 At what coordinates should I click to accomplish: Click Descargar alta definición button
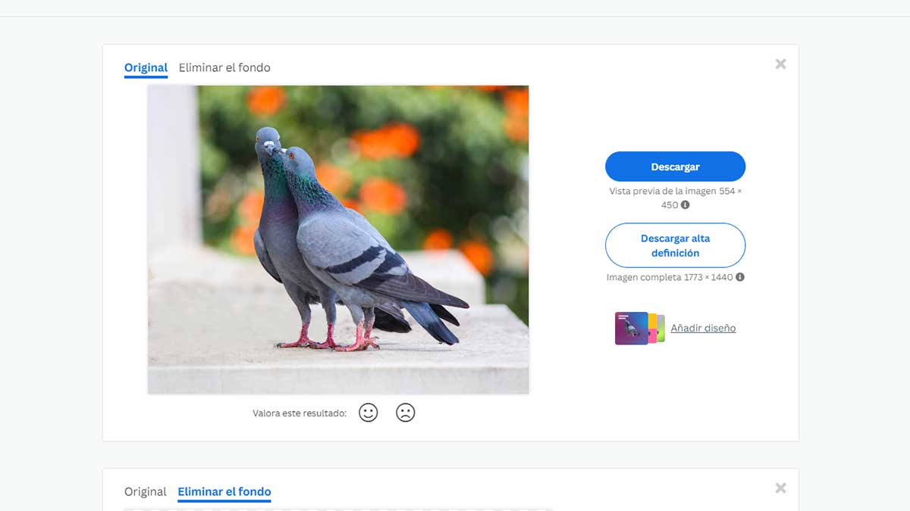[675, 245]
